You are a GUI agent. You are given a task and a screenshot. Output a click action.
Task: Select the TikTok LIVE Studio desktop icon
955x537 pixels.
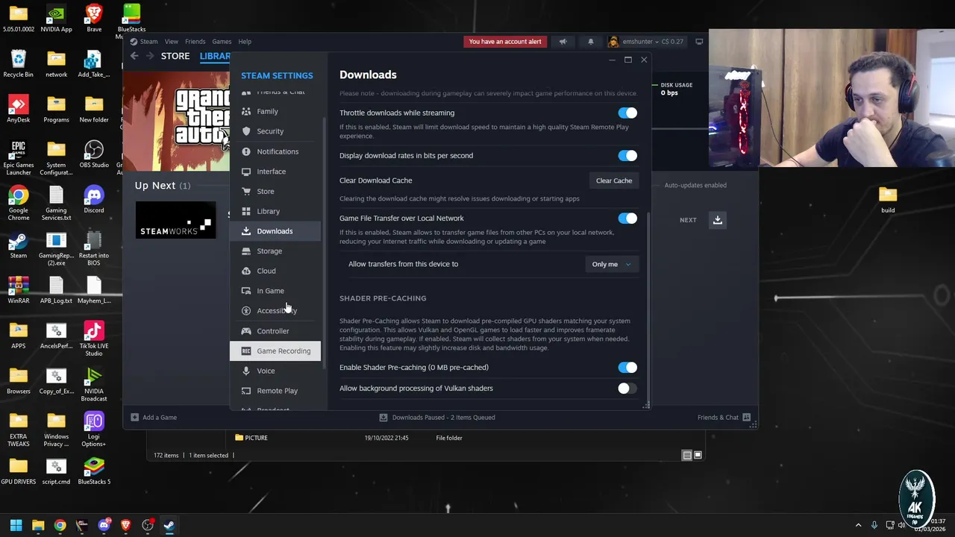pyautogui.click(x=94, y=339)
